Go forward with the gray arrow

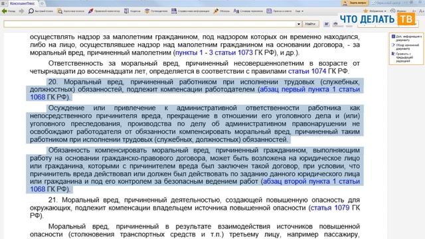coord(21,11)
